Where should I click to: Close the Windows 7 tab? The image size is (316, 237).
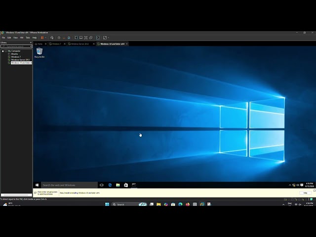tap(65, 44)
